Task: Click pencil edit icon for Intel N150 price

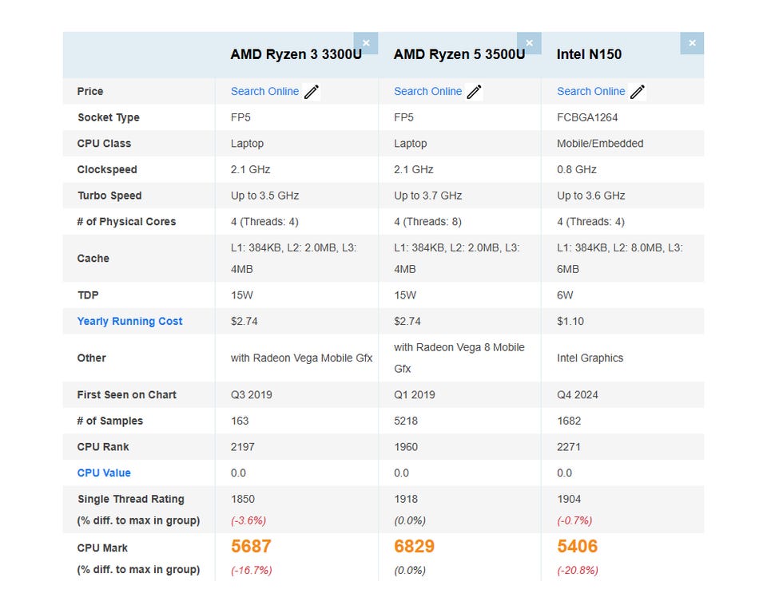Action: coord(638,92)
